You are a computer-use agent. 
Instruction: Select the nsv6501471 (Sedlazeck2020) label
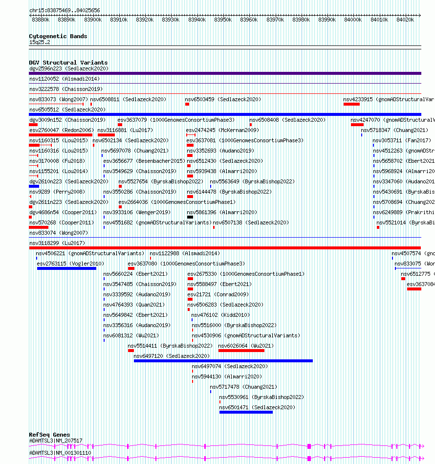(x=257, y=408)
